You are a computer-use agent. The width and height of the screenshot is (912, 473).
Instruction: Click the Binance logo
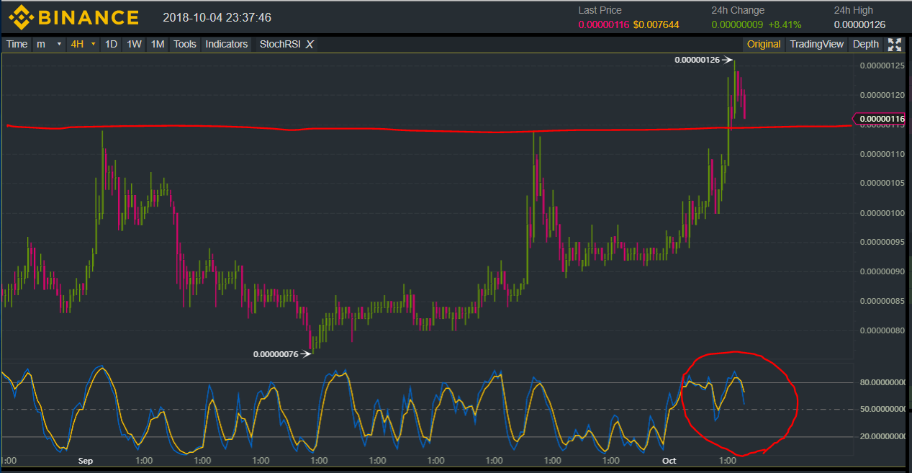click(73, 17)
